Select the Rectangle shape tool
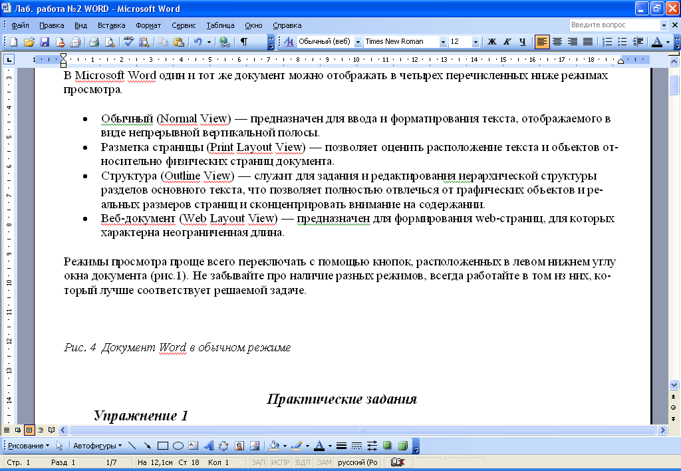 coord(163,446)
